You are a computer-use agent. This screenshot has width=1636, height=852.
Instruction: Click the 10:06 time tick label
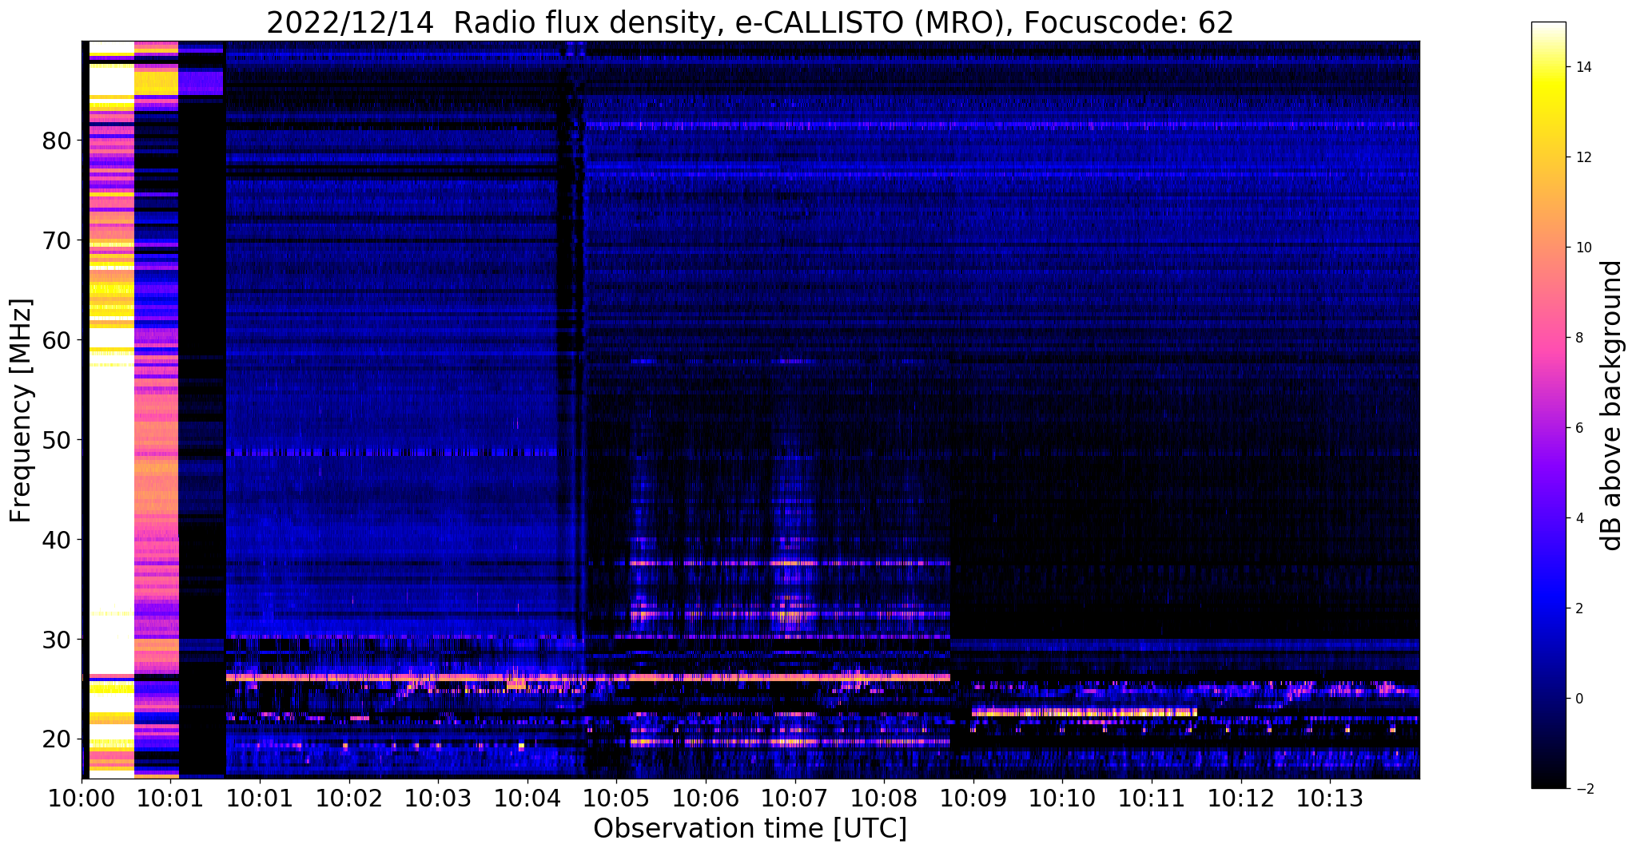coord(706,799)
